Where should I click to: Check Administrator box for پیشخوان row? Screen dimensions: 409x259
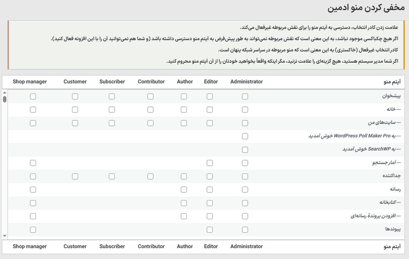coord(245,97)
